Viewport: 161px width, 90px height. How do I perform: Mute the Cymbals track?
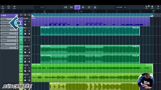tap(25, 21)
